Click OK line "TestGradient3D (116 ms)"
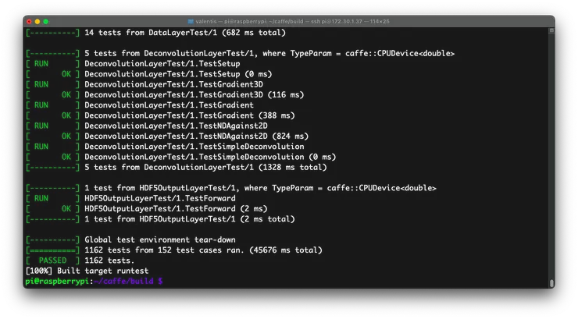 pos(165,94)
